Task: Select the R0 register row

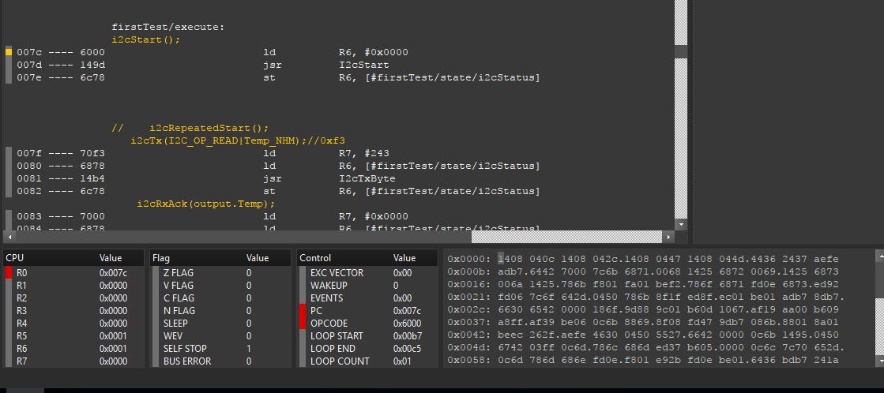Action: pos(73,272)
